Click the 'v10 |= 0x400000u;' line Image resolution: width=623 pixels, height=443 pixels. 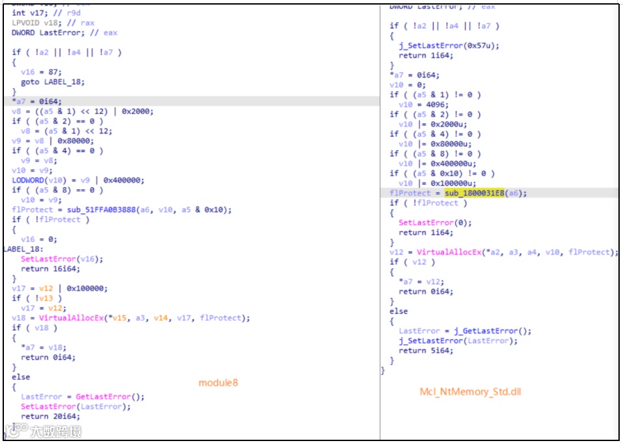tap(438, 164)
